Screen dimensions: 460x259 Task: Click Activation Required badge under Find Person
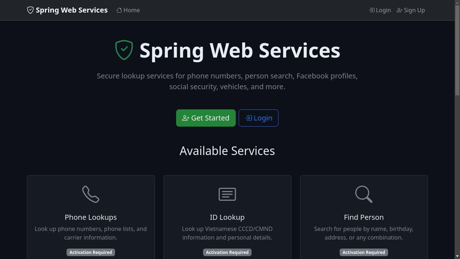[x=364, y=253]
